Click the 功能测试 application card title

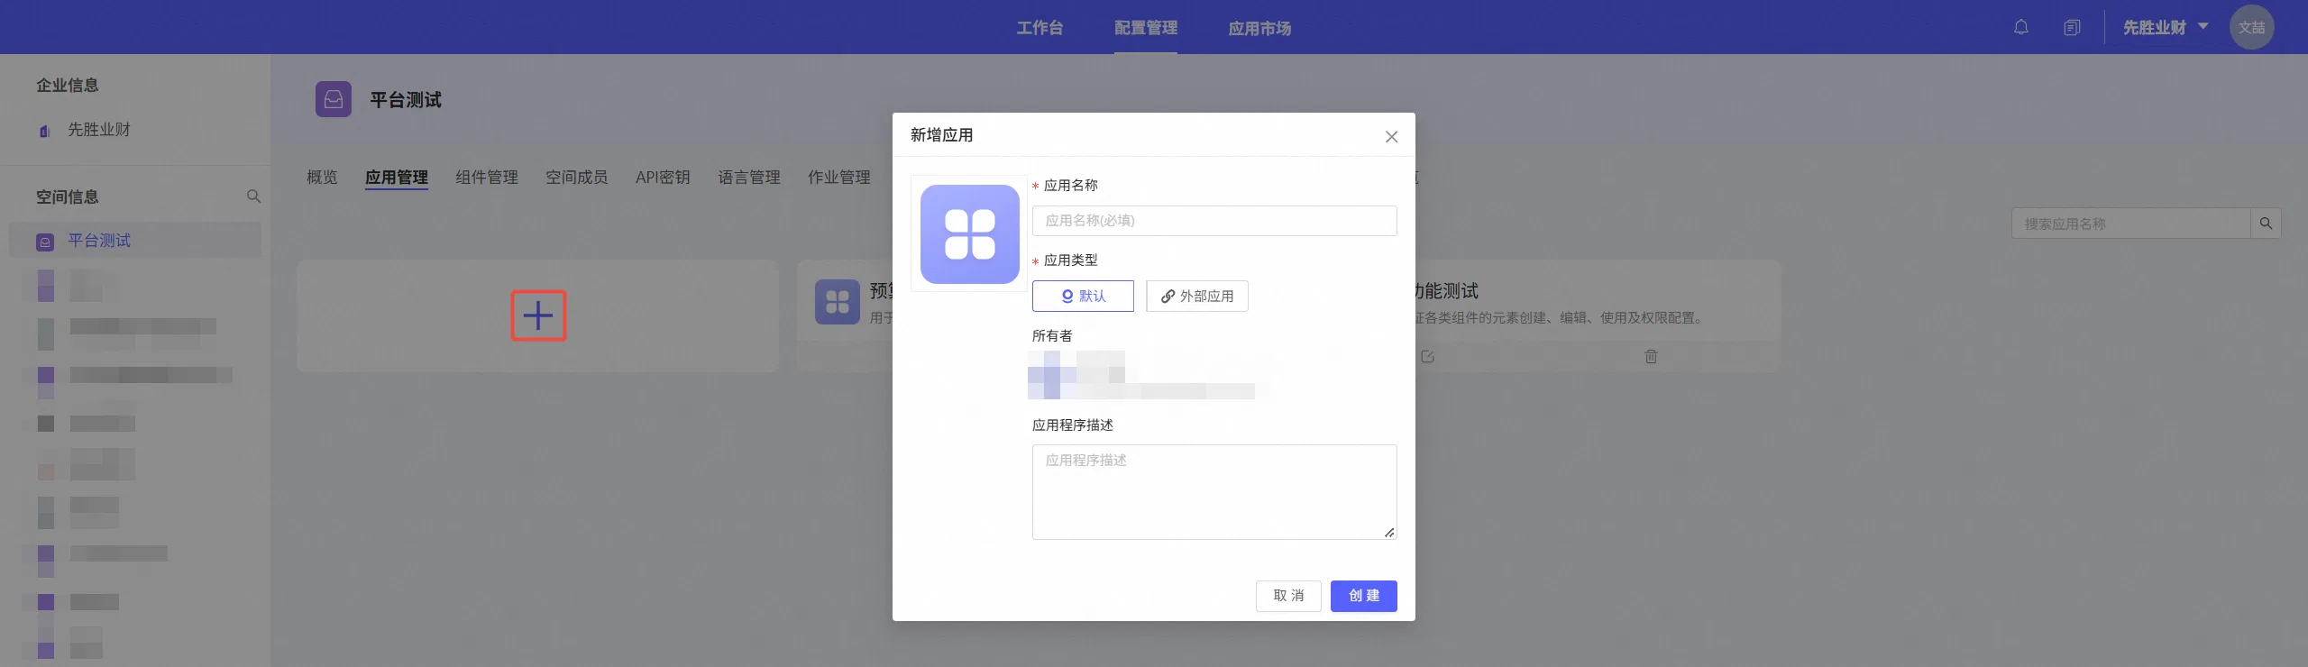pos(1446,291)
